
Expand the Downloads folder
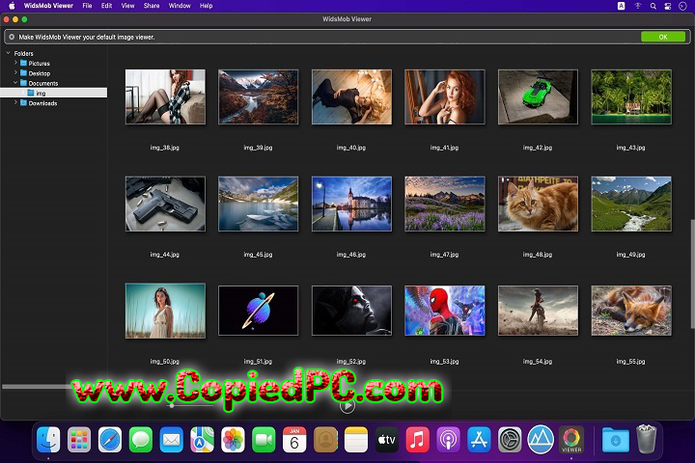[x=15, y=102]
